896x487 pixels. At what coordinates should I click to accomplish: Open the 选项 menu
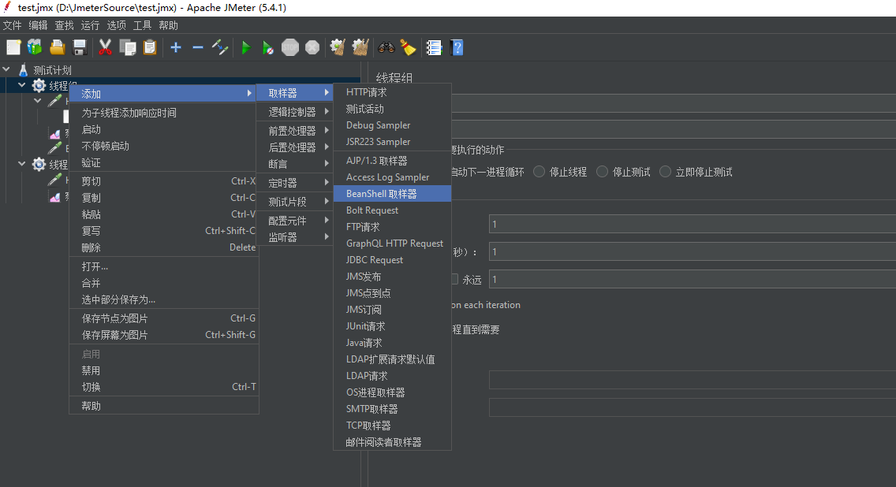116,24
